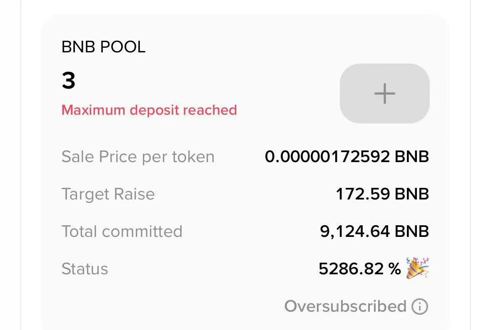Click the party popper emoji icon
Screen dimensions: 491x330
point(417,268)
